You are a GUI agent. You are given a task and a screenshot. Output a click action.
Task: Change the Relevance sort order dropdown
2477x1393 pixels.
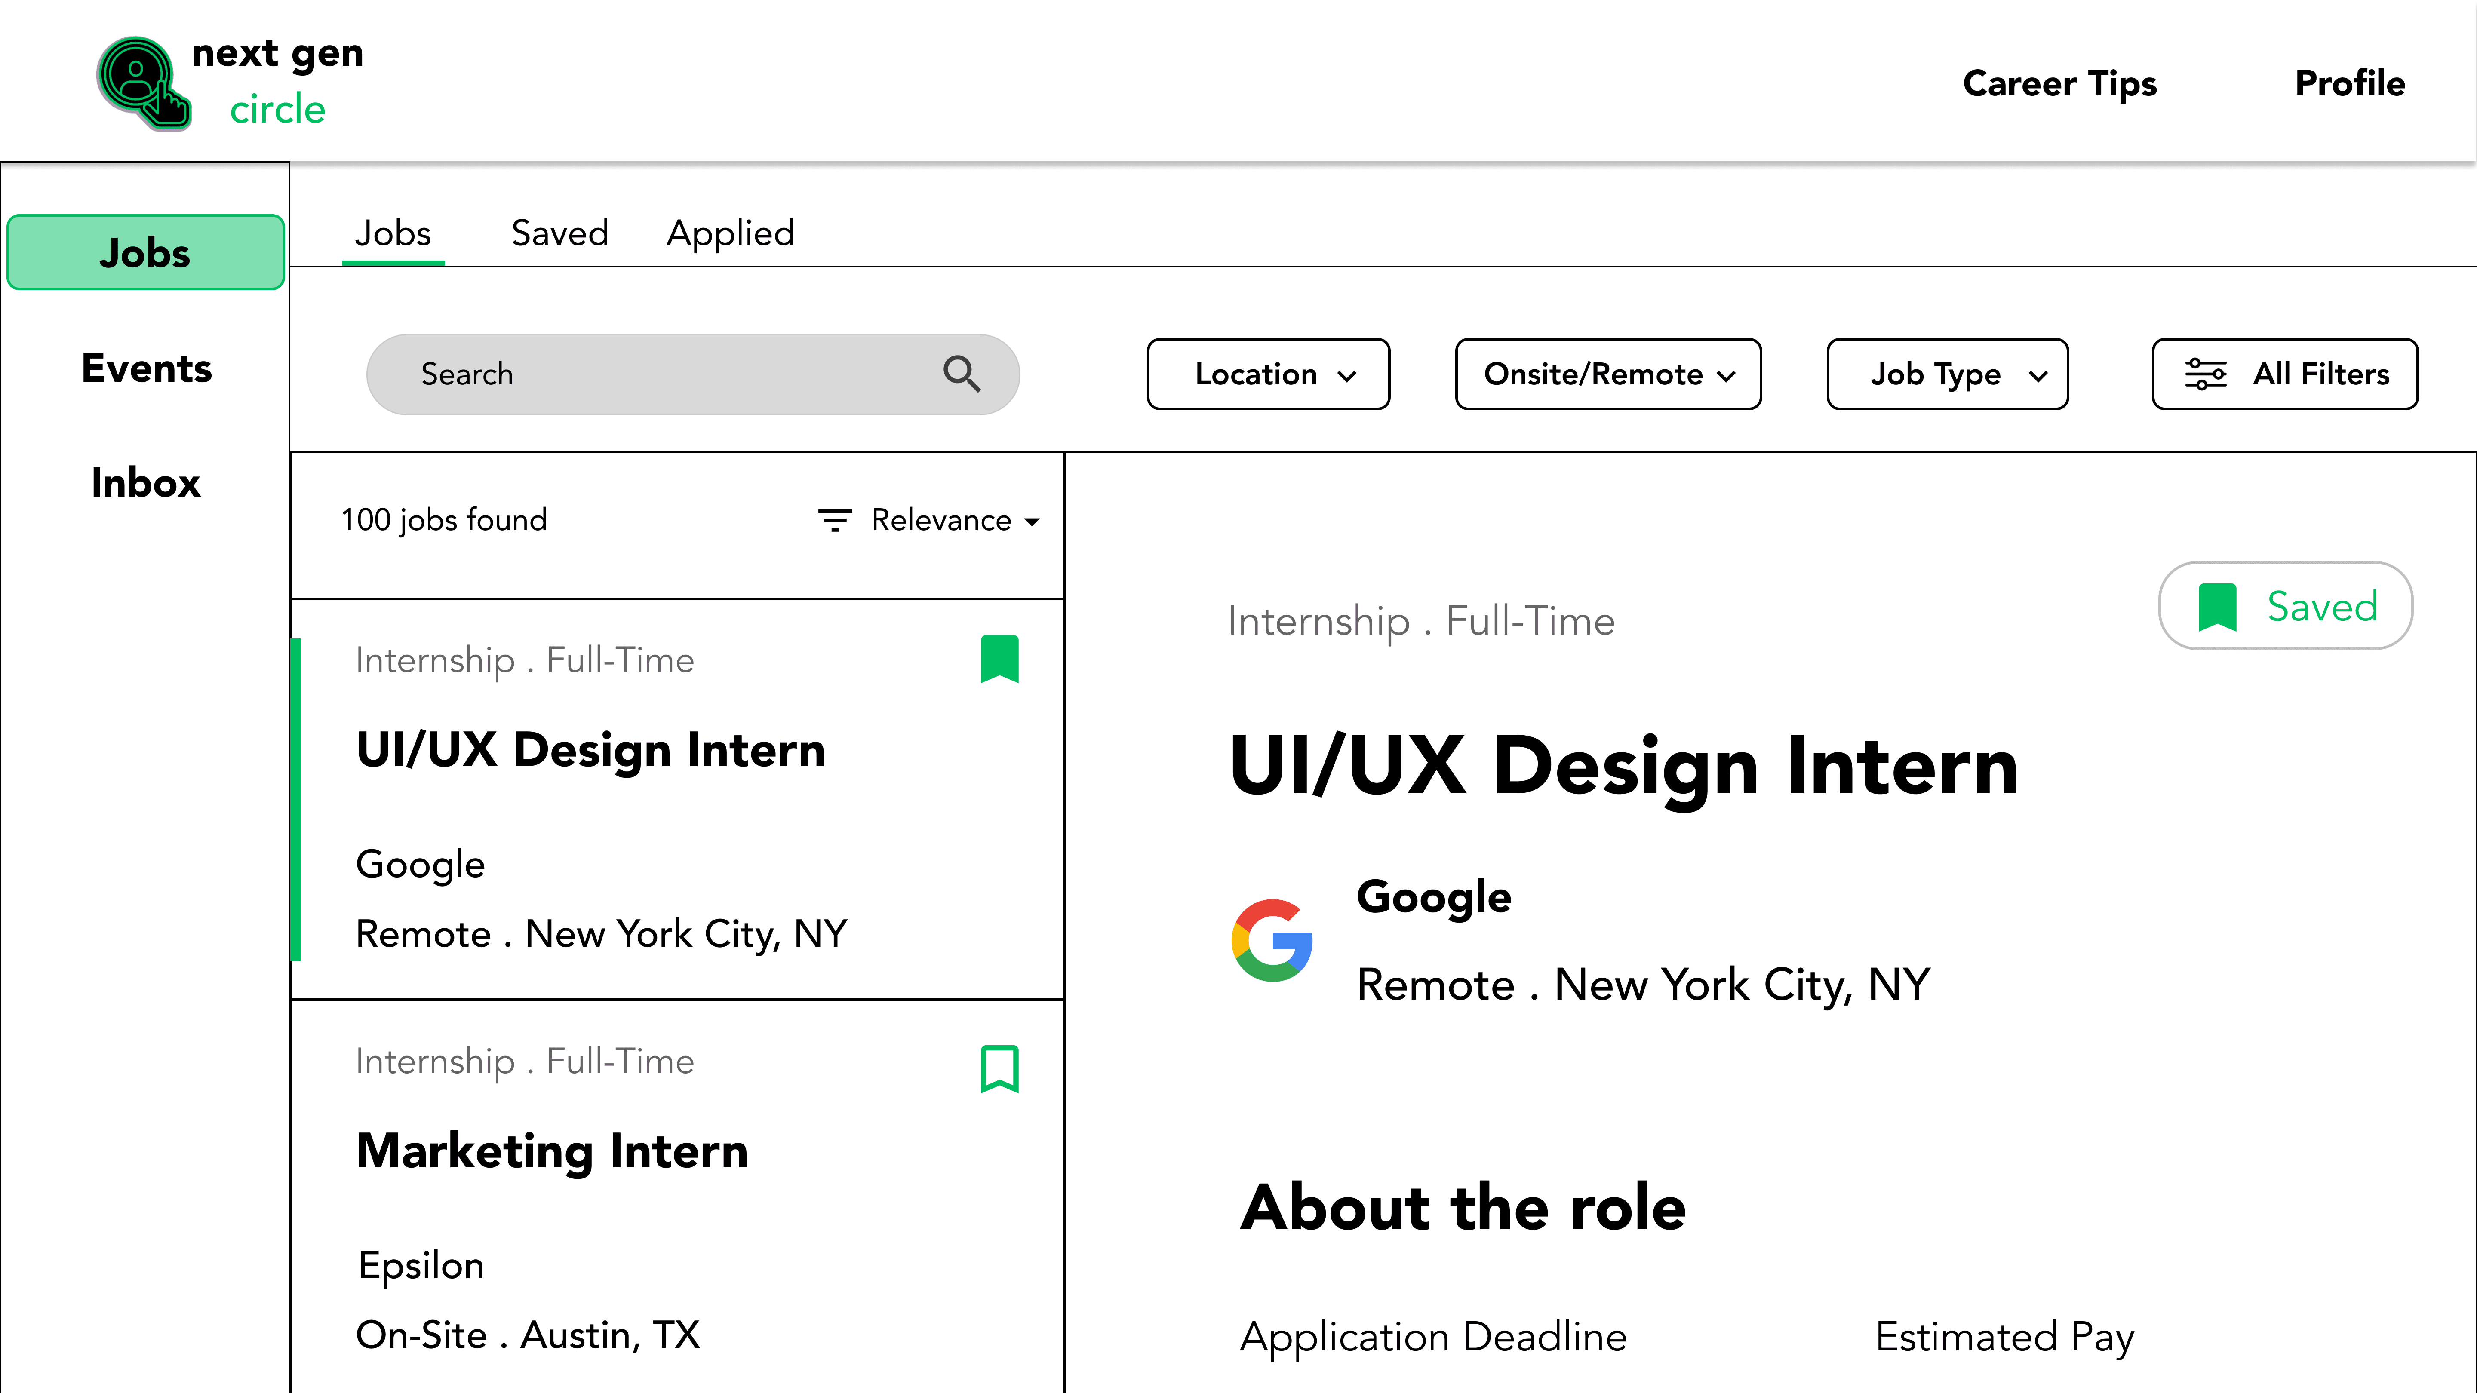pyautogui.click(x=954, y=520)
